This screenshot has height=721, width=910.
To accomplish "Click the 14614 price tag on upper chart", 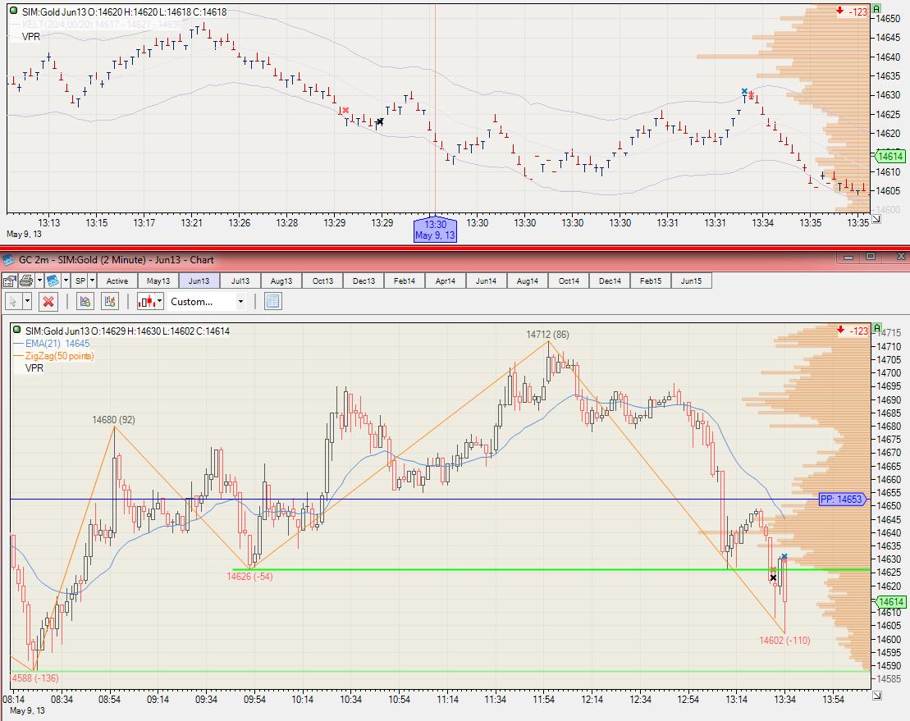I will [890, 156].
